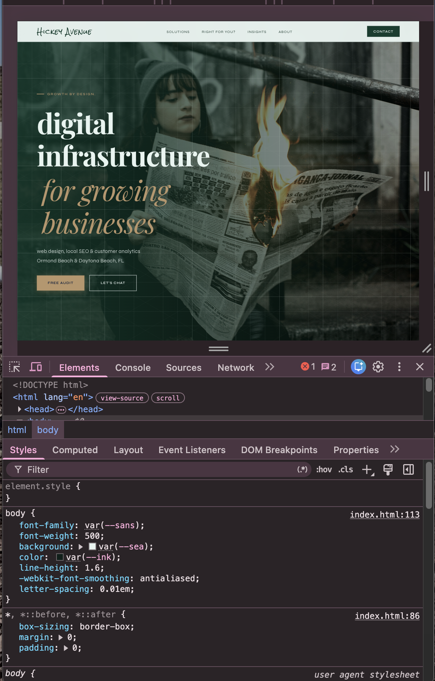The image size is (435, 681).
Task: Switch to the Sources panel tab
Action: [184, 367]
